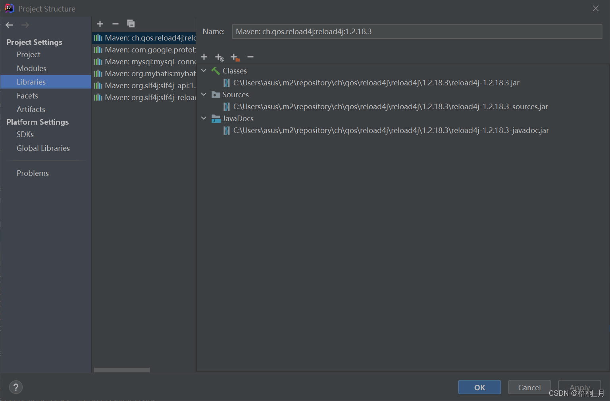Click the library icon for com.google.protobuf
610x401 pixels.
[98, 50]
